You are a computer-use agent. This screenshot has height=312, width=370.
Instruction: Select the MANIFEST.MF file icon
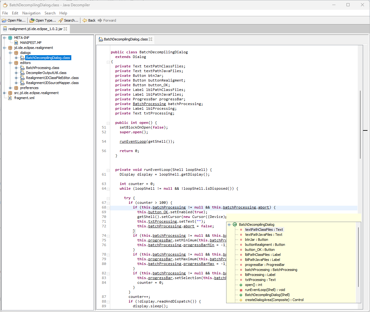pos(16,43)
